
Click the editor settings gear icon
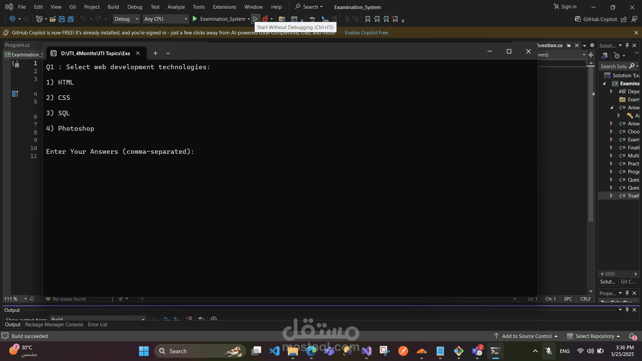pyautogui.click(x=592, y=45)
